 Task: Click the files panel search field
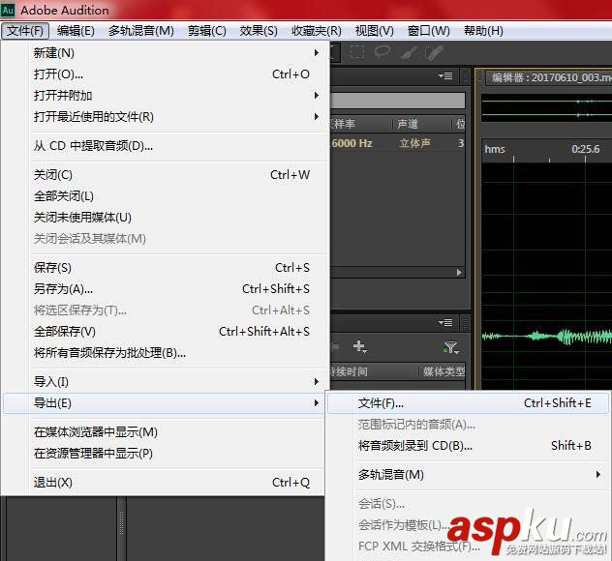pos(398,101)
